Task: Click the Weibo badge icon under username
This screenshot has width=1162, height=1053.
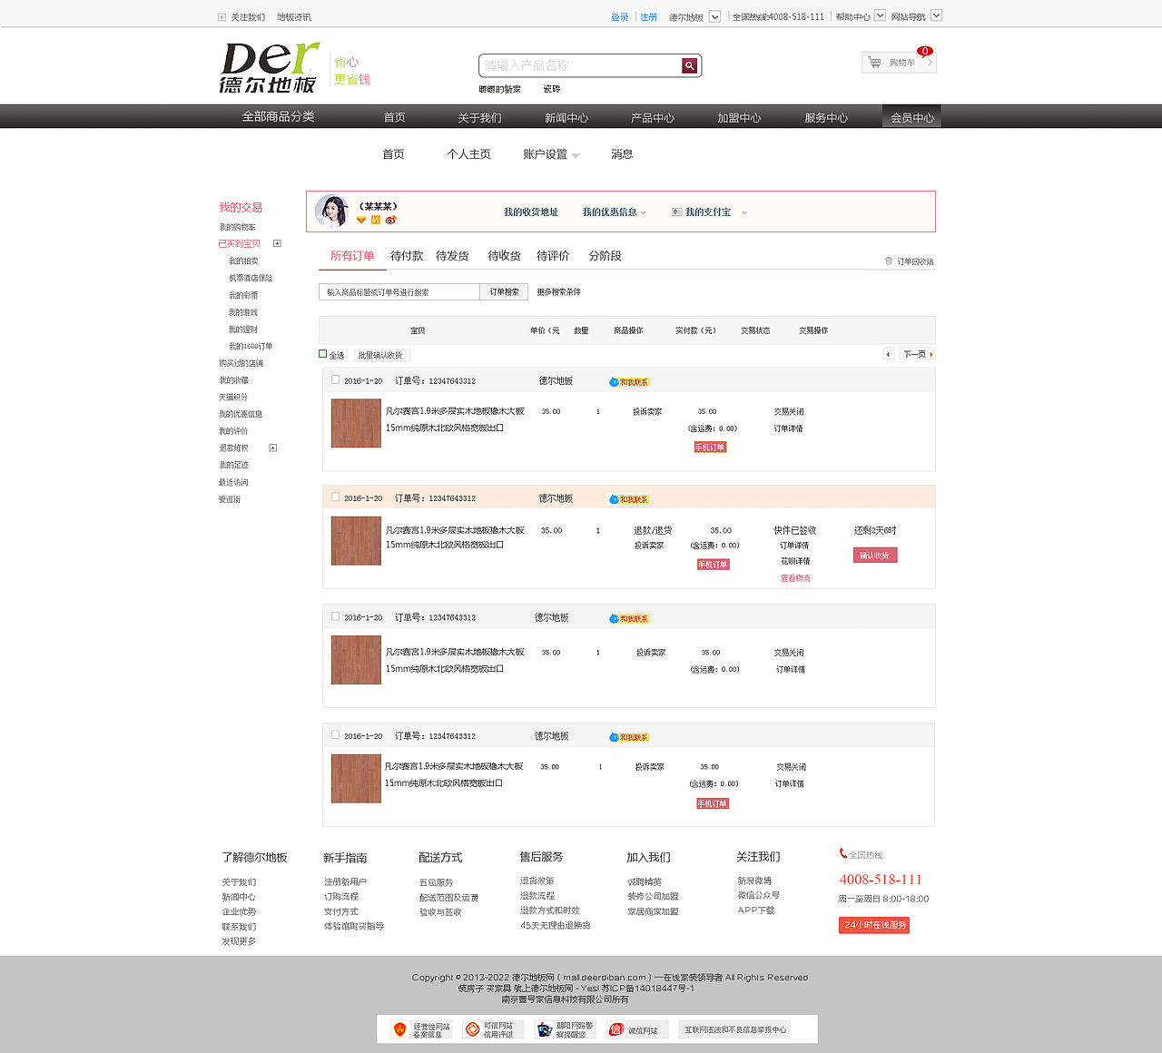Action: coord(390,220)
